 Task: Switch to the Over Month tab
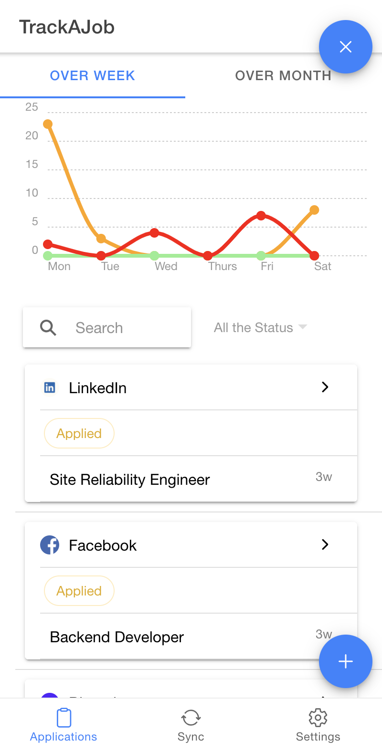(283, 75)
